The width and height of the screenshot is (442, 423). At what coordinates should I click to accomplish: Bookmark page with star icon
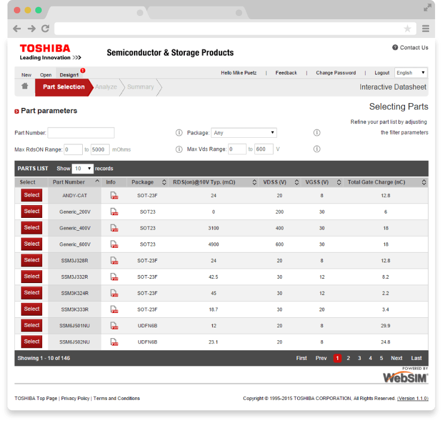(407, 28)
